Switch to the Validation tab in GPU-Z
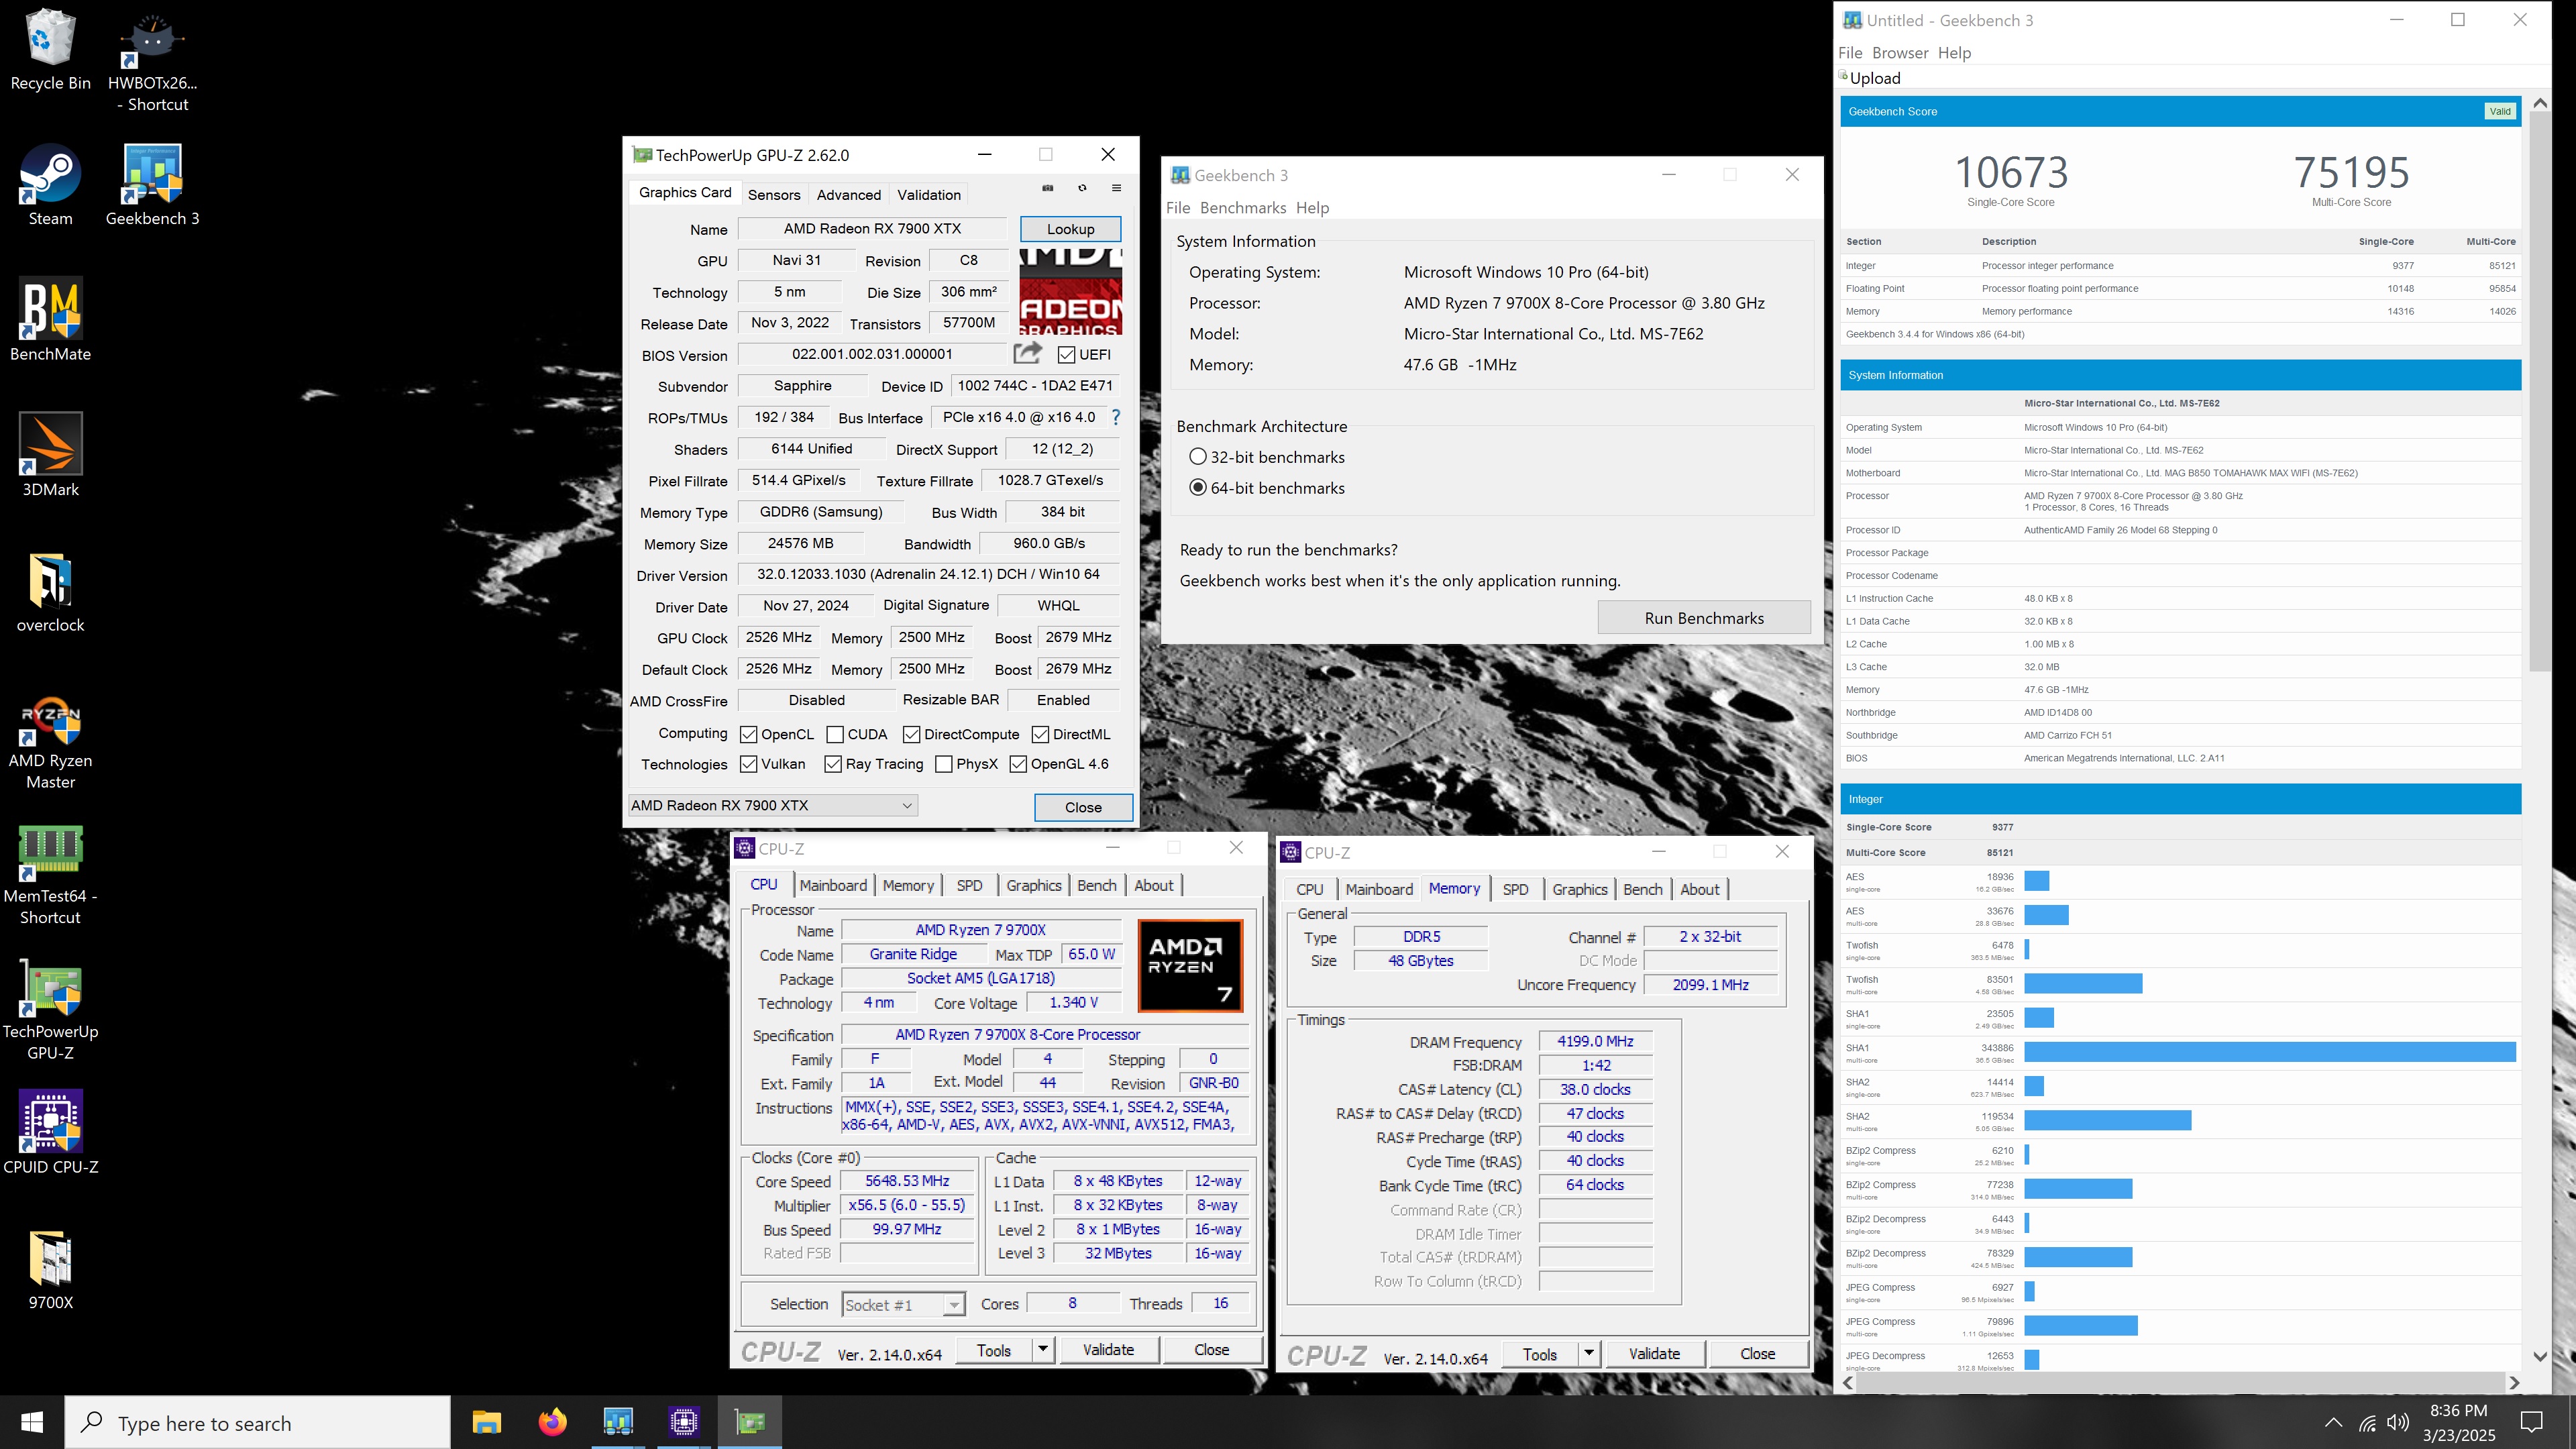The width and height of the screenshot is (2576, 1449). pyautogui.click(x=929, y=195)
